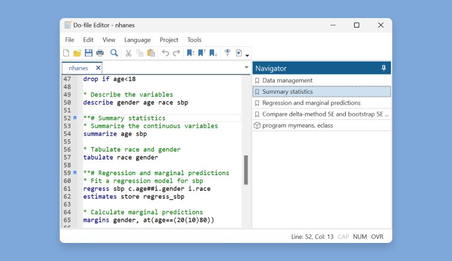452x261 pixels.
Task: Click the vertical scrollbar thumb in the editor
Action: pos(246,169)
